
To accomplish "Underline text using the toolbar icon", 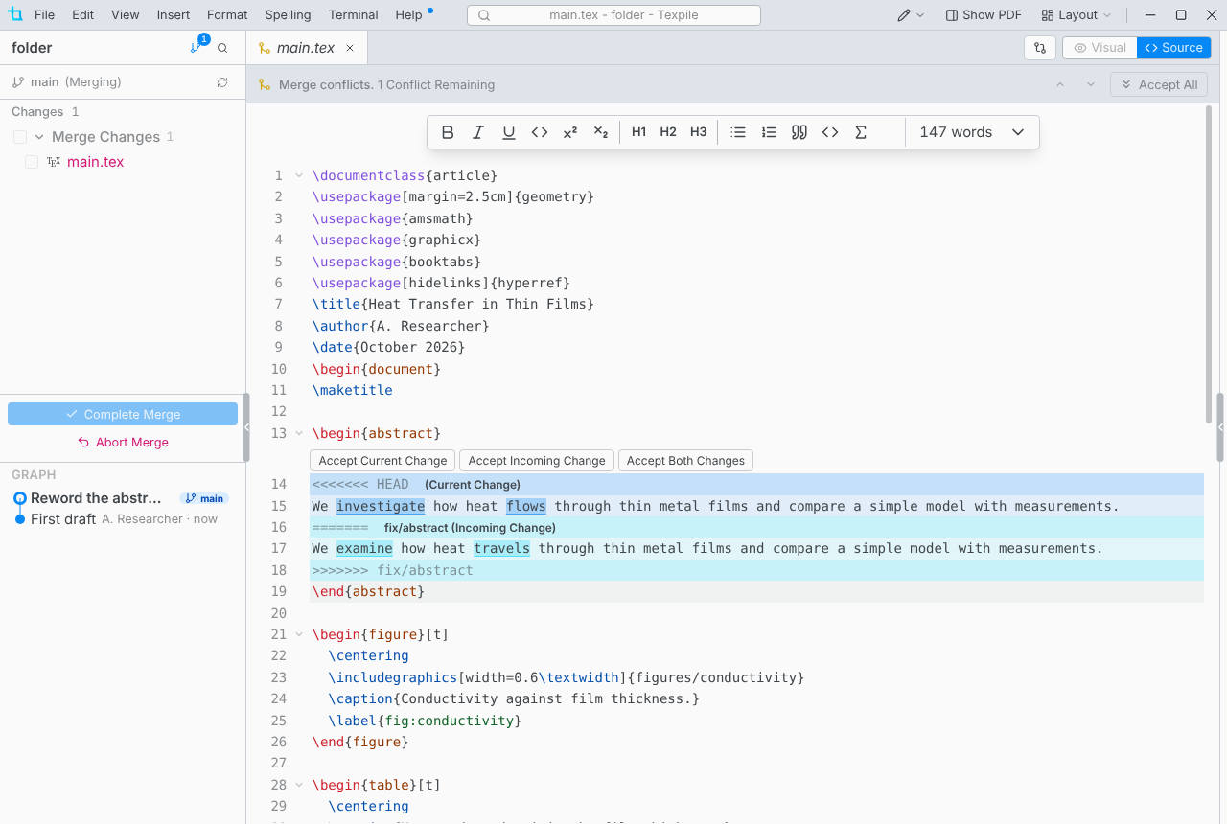I will click(x=509, y=132).
